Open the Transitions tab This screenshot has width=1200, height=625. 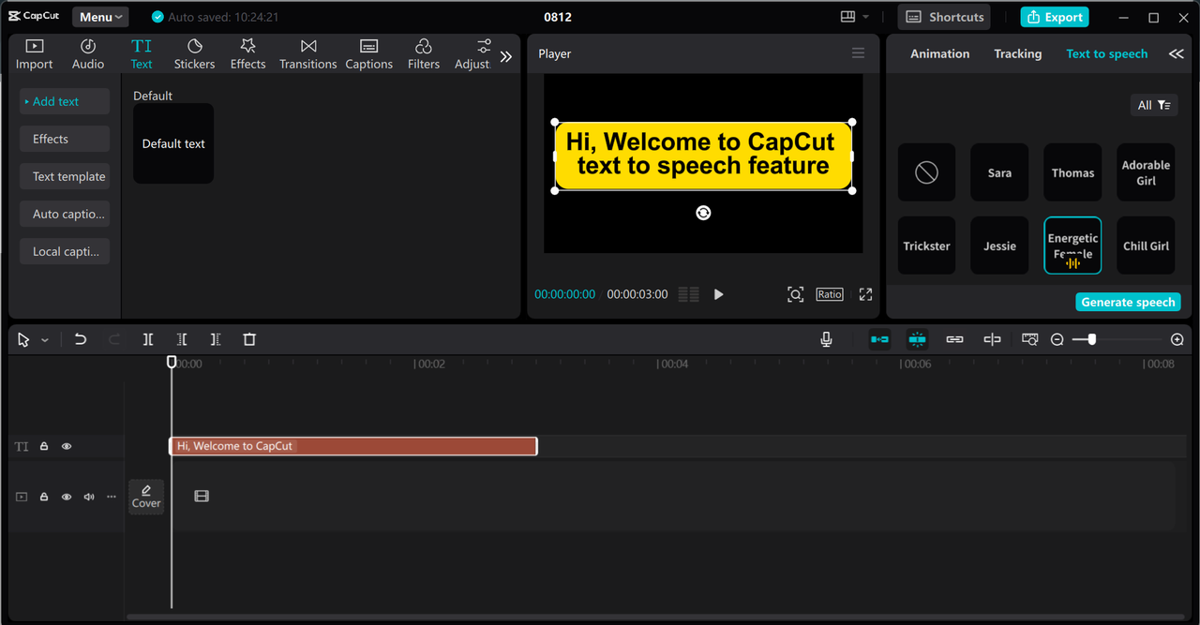click(307, 54)
